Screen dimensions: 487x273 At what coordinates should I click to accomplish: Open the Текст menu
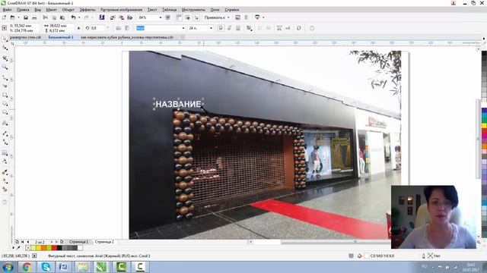[x=152, y=10]
